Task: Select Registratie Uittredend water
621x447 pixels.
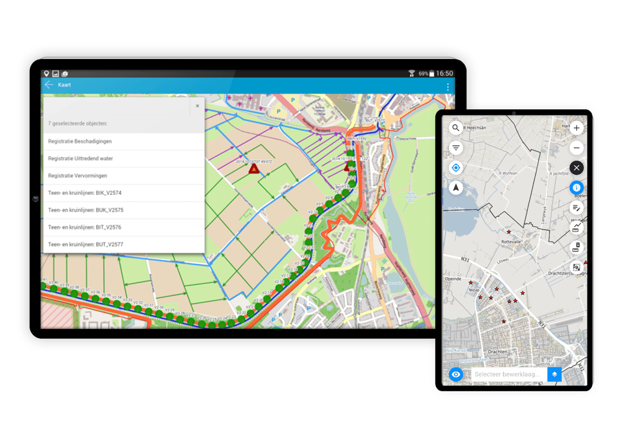Action: click(x=124, y=158)
